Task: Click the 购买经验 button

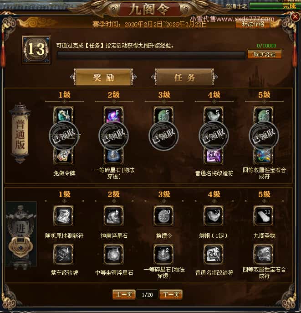Action: pyautogui.click(x=265, y=54)
